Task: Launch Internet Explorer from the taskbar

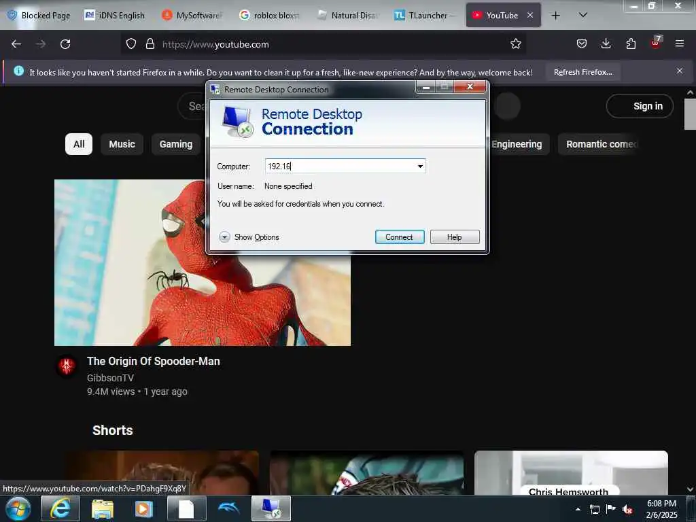Action: coord(60,508)
